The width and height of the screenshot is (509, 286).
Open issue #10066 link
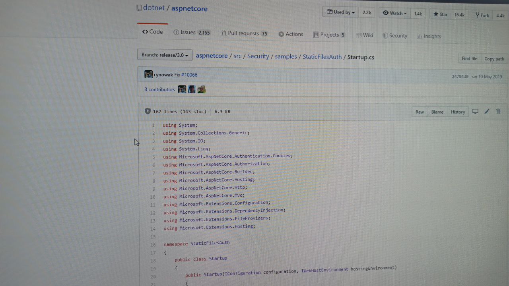[x=189, y=75]
